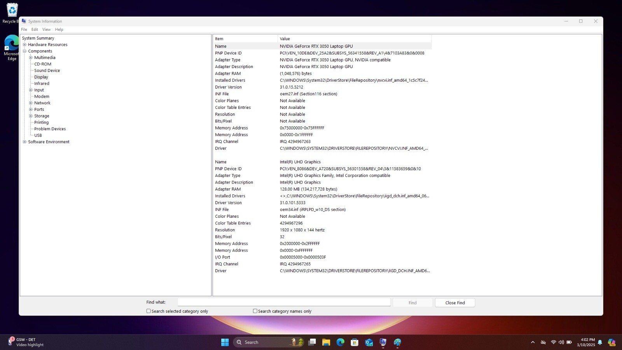
Task: Expand the Ports node
Action: point(31,109)
